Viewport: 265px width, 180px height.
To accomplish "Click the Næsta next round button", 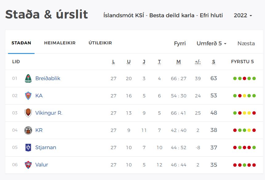I will (x=246, y=43).
